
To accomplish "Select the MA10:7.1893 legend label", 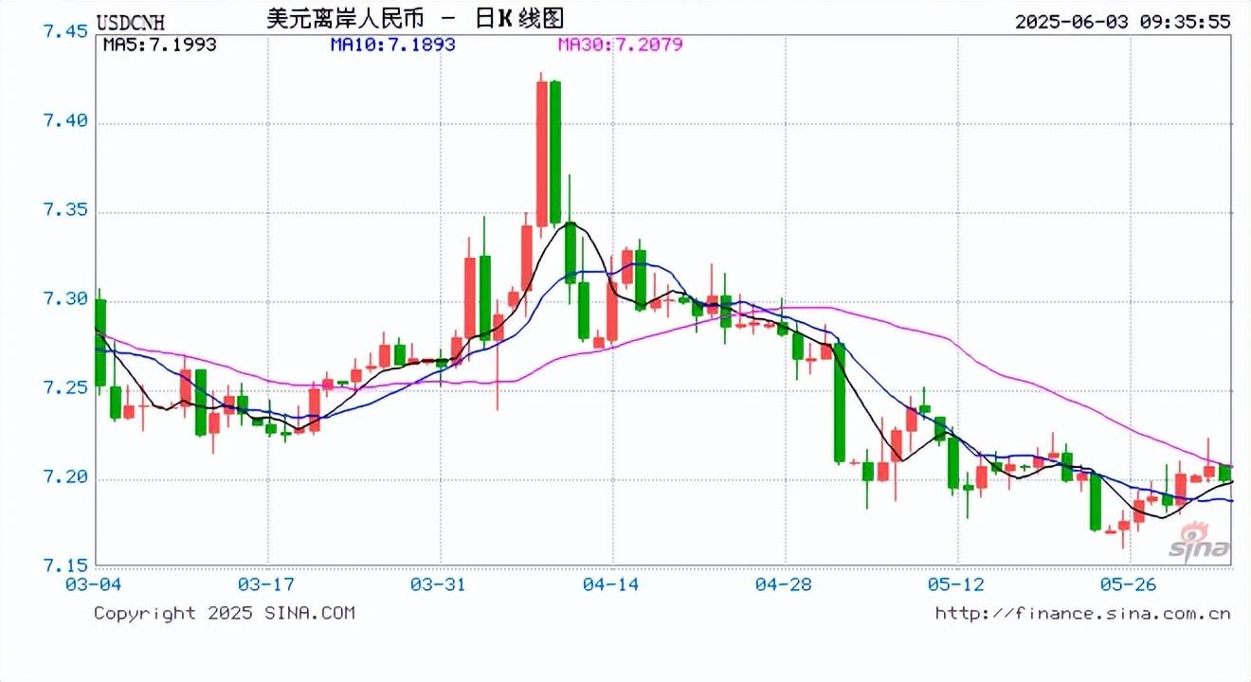I will [x=393, y=45].
